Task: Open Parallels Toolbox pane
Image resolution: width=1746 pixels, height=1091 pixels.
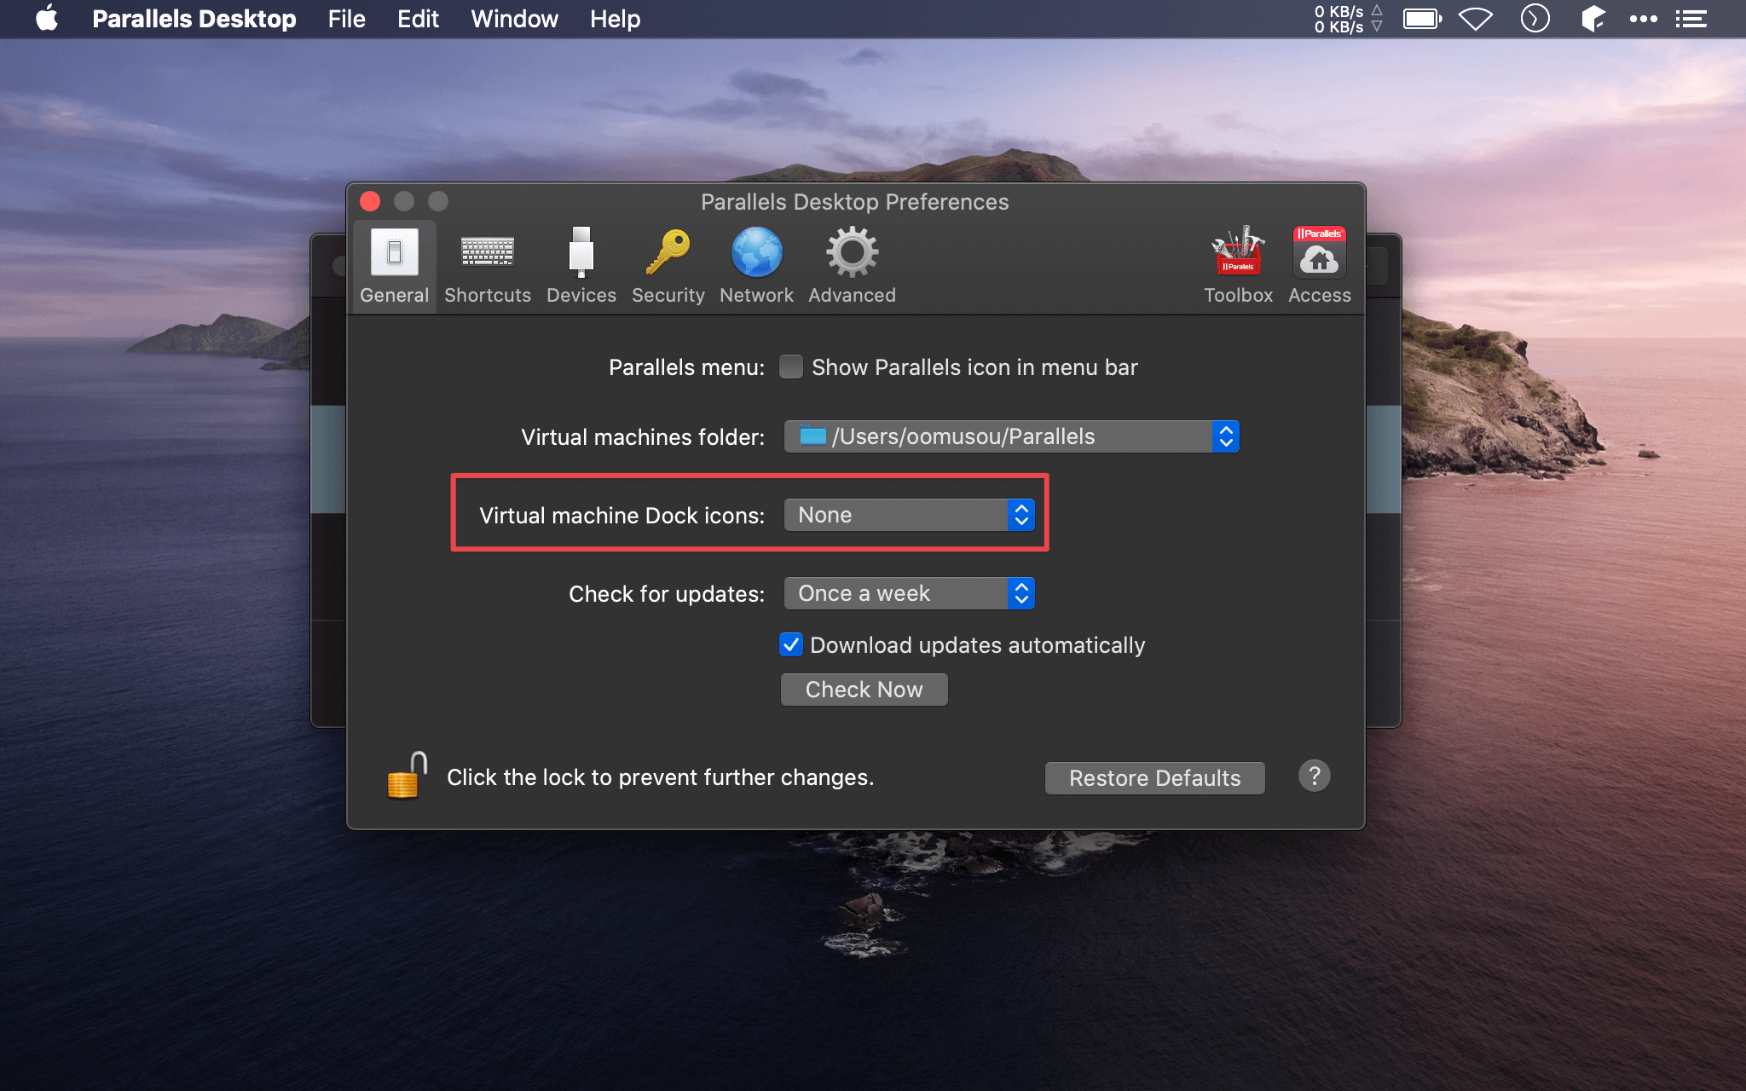Action: coord(1238,266)
